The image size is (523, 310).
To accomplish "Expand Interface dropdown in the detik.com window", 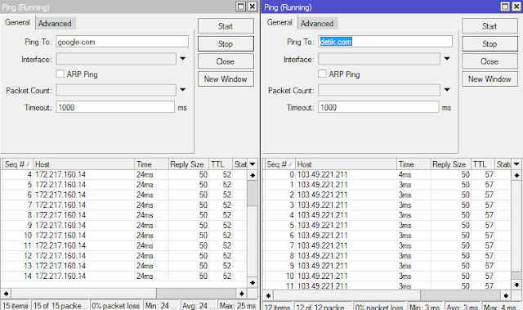I will [x=447, y=59].
